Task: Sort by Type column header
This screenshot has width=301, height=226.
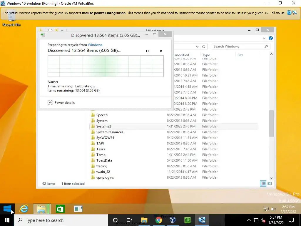Action: (206, 55)
